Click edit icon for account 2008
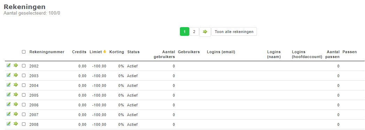Image resolution: width=365 pixels, height=130 pixels. [x=9, y=124]
